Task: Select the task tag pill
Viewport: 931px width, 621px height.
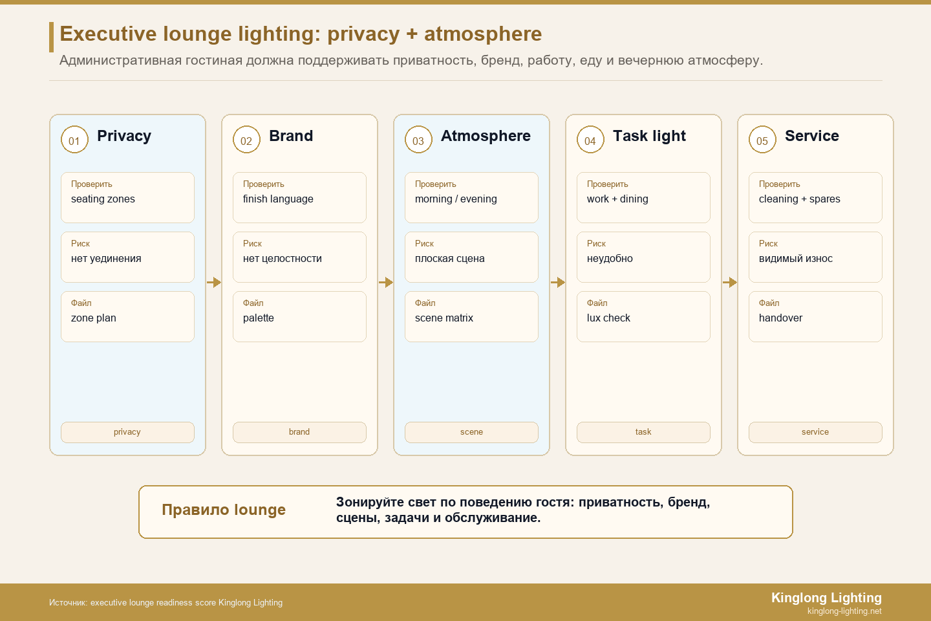Action: tap(643, 432)
